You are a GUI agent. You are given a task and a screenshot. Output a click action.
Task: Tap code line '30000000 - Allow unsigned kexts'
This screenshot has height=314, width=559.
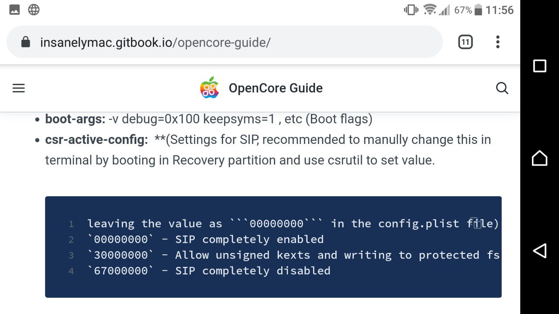(x=293, y=255)
